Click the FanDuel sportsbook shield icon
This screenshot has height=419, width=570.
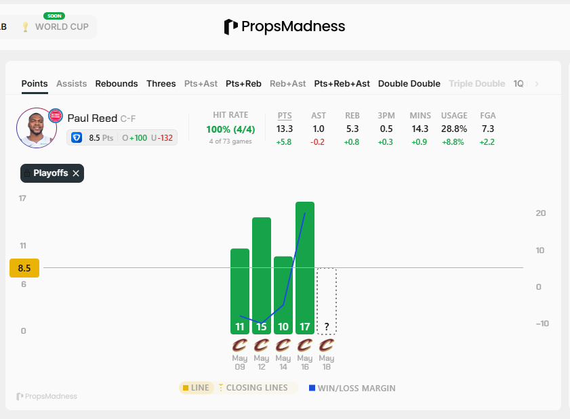(77, 137)
